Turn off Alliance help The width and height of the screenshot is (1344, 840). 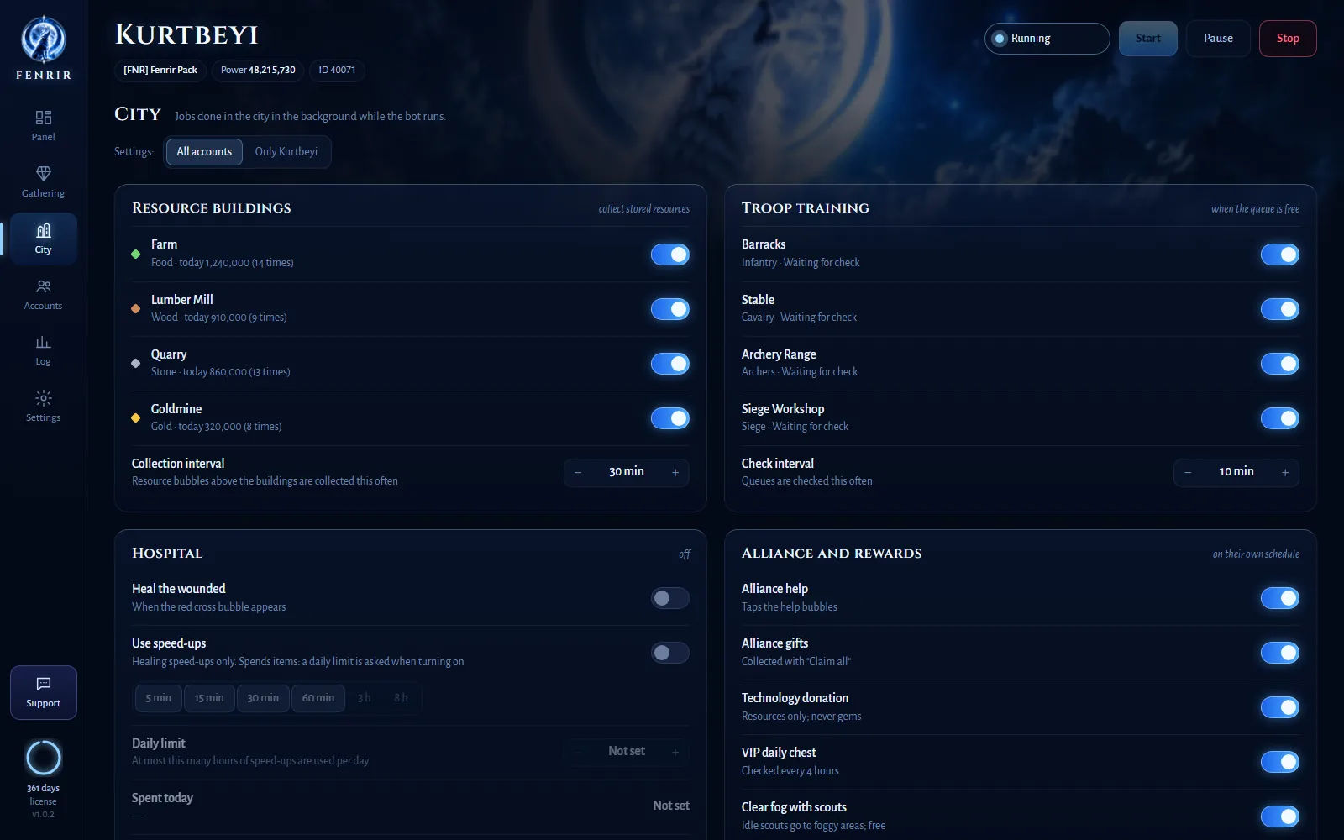pyautogui.click(x=1280, y=598)
